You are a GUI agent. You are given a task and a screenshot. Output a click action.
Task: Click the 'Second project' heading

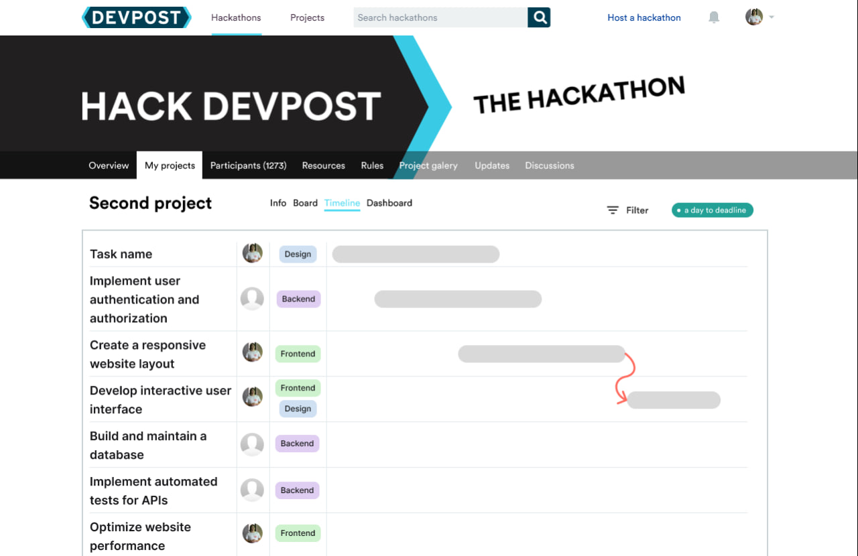[151, 203]
